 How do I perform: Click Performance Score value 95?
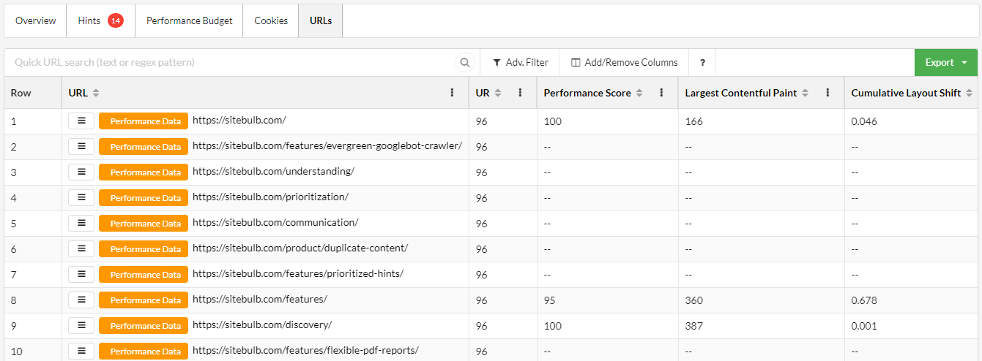click(550, 300)
